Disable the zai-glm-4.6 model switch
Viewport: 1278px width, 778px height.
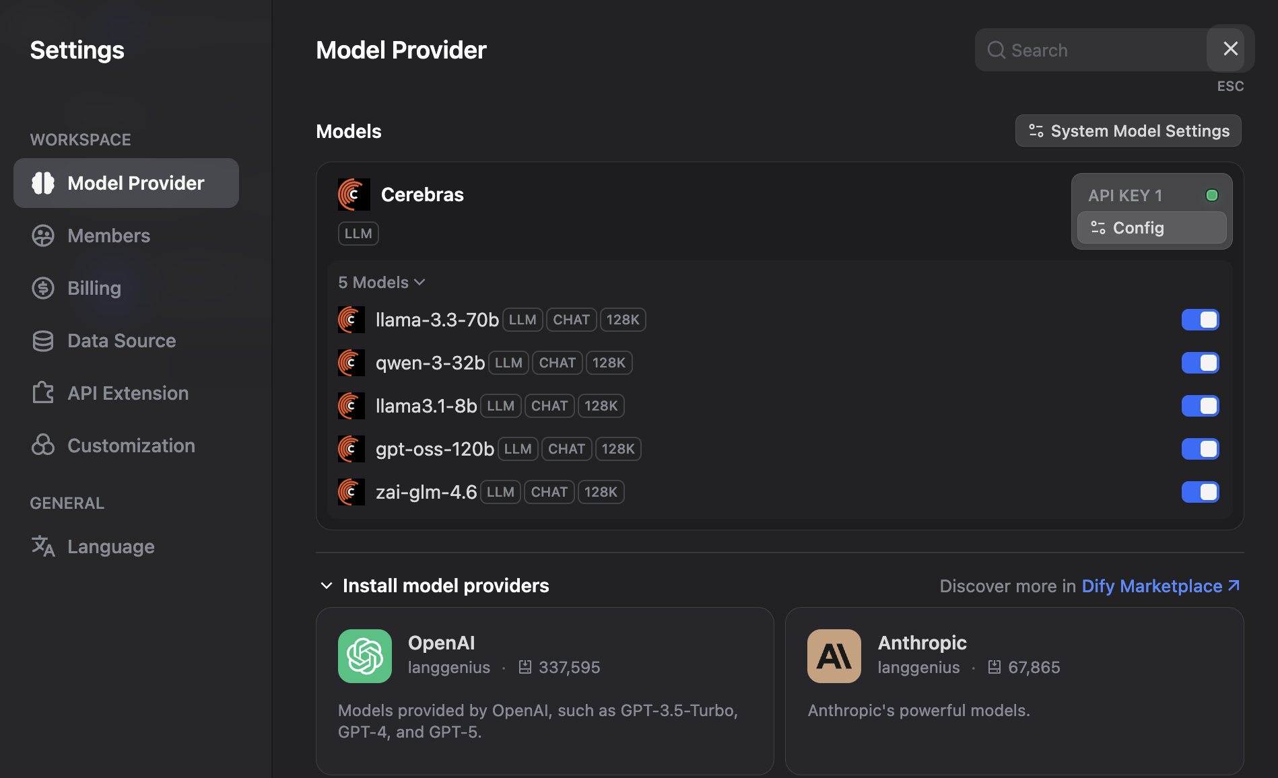click(1201, 492)
